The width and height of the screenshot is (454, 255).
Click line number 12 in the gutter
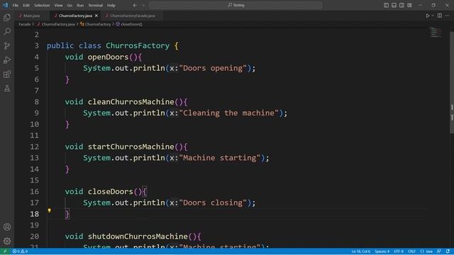(35, 147)
